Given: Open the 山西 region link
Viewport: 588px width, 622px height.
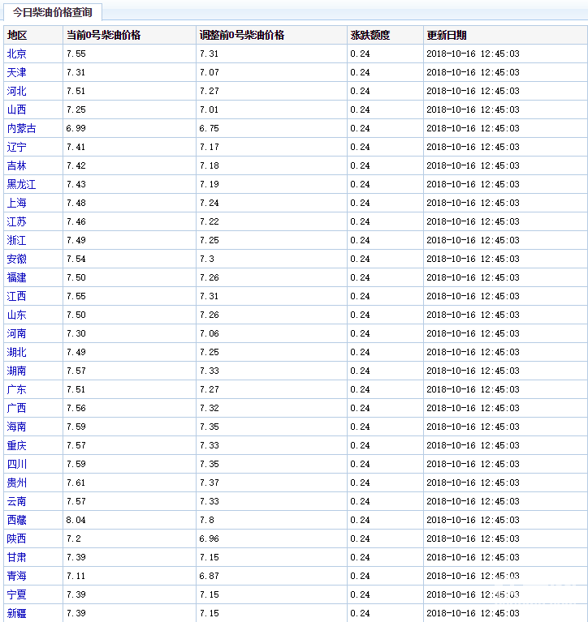Looking at the screenshot, I should point(17,109).
